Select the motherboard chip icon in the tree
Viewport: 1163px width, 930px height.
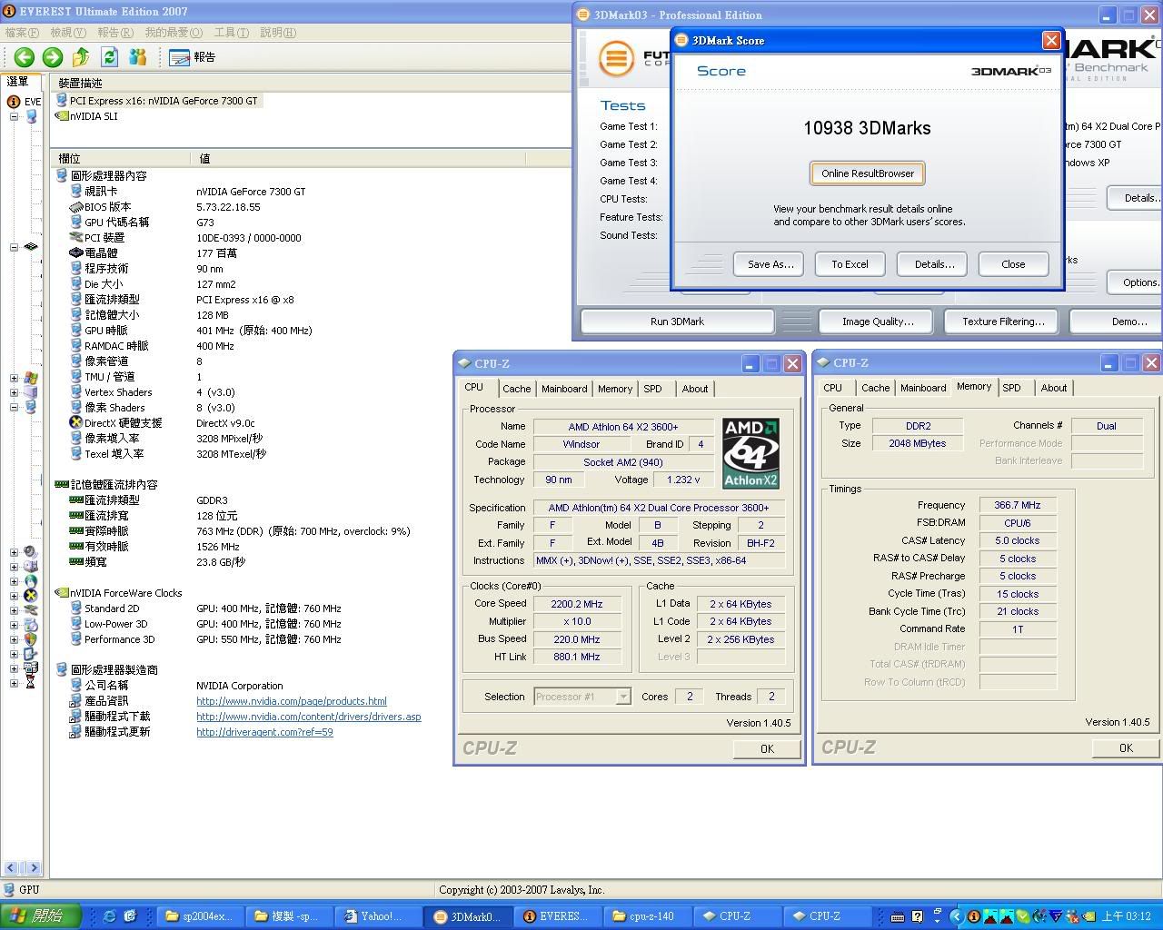(x=31, y=247)
